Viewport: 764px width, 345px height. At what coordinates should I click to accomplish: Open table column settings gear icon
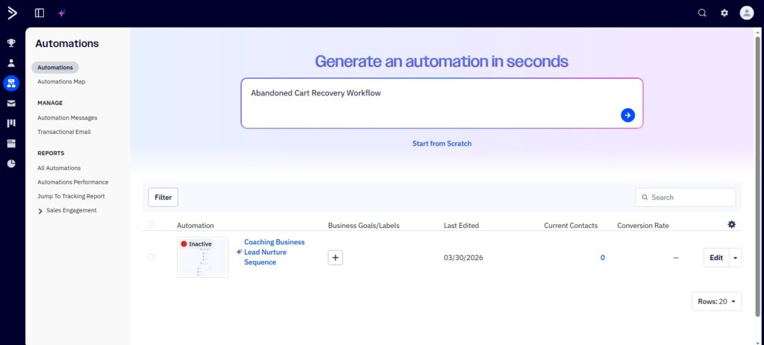731,224
